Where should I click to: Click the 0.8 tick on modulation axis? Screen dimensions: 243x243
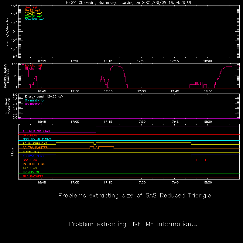[x=15, y=99]
